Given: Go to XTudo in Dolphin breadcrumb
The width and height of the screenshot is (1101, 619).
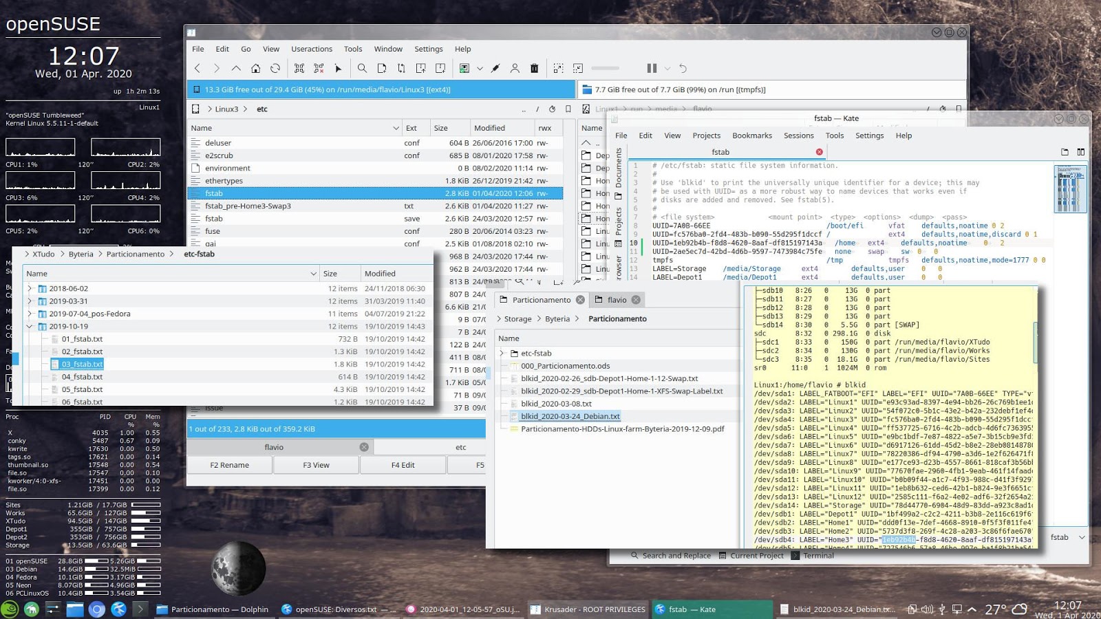Looking at the screenshot, I should pos(43,254).
